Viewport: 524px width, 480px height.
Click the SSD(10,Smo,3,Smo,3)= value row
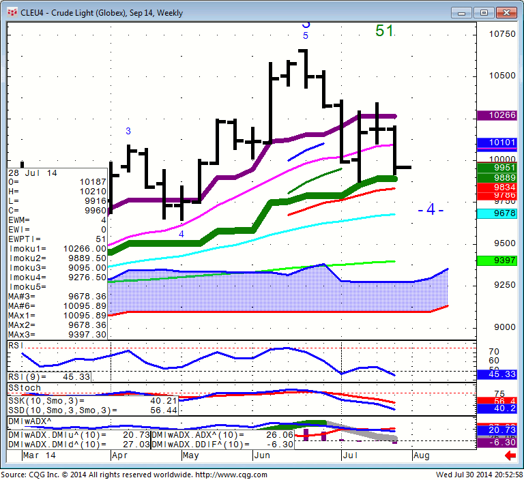93,410
